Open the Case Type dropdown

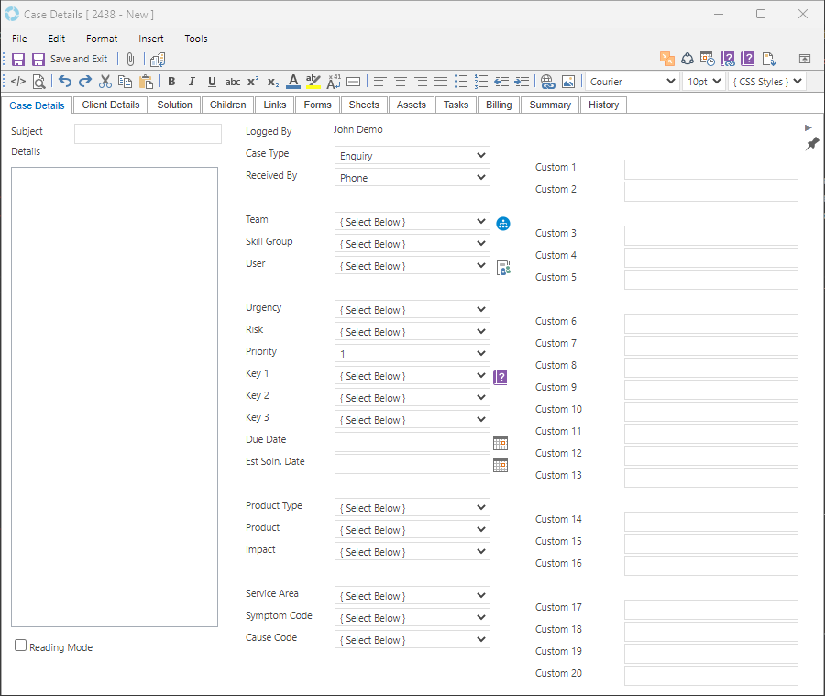click(412, 156)
